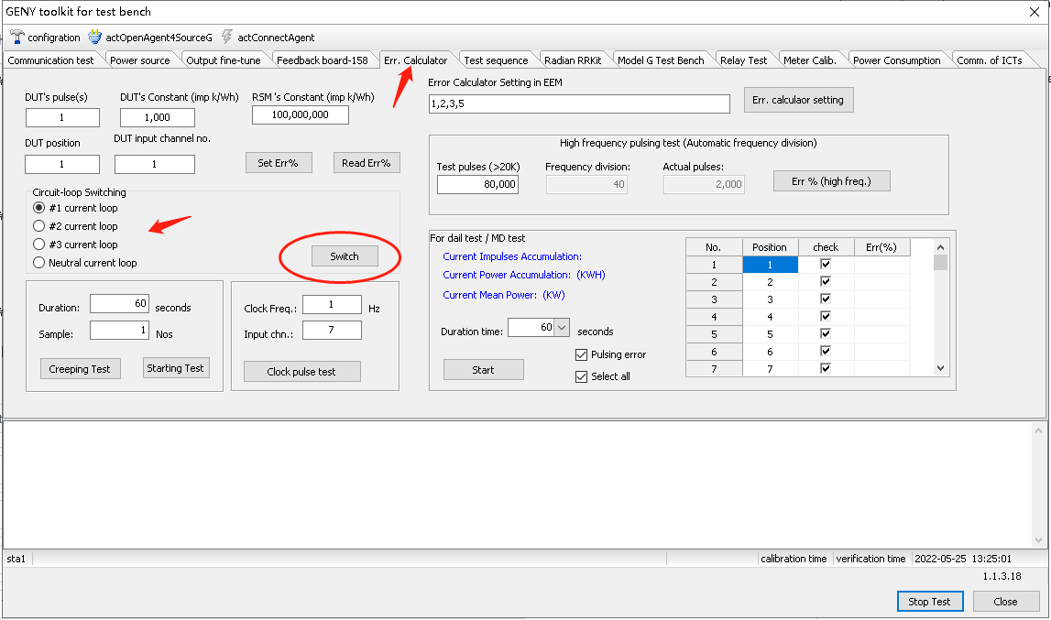Click the Creeping Test button
The image size is (1051, 620).
[80, 369]
